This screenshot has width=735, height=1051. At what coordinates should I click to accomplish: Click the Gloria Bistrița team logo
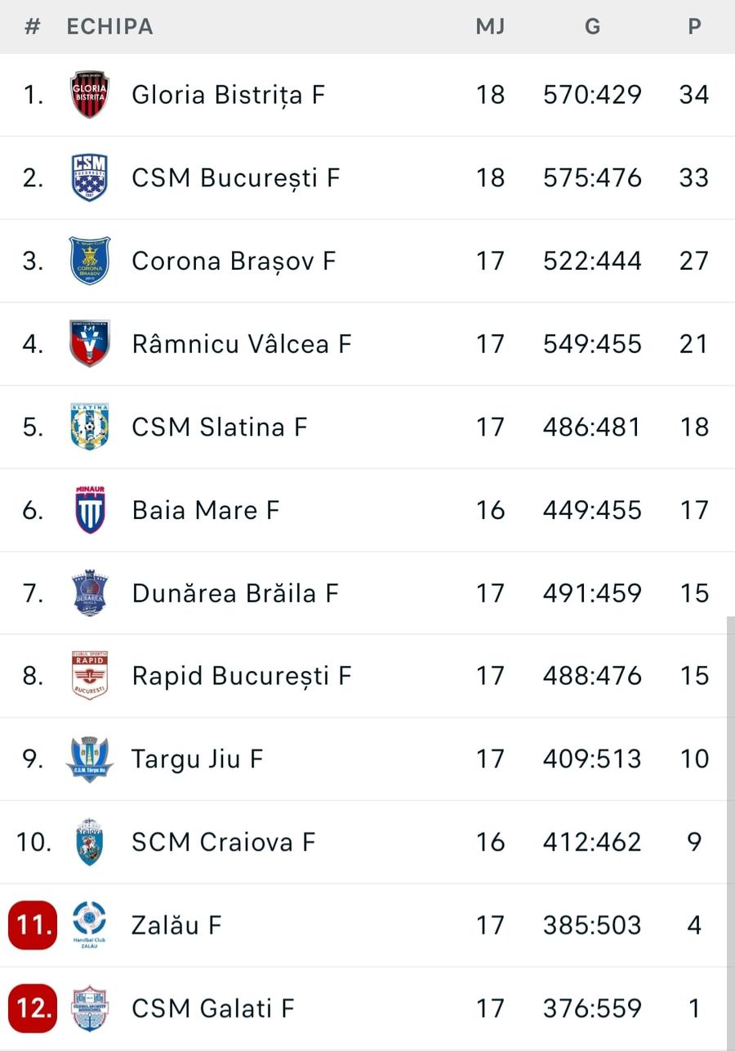tap(90, 95)
